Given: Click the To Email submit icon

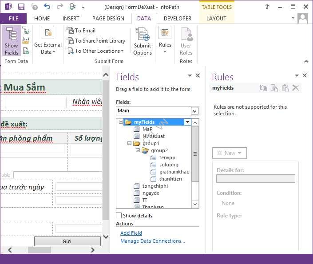Looking at the screenshot, I should coord(81,31).
